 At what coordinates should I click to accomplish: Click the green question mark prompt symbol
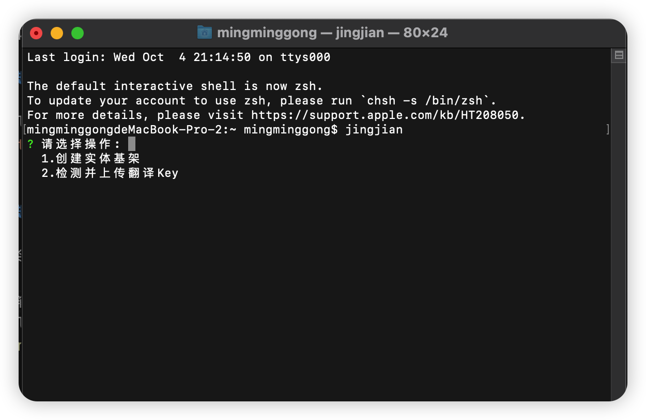coord(30,144)
